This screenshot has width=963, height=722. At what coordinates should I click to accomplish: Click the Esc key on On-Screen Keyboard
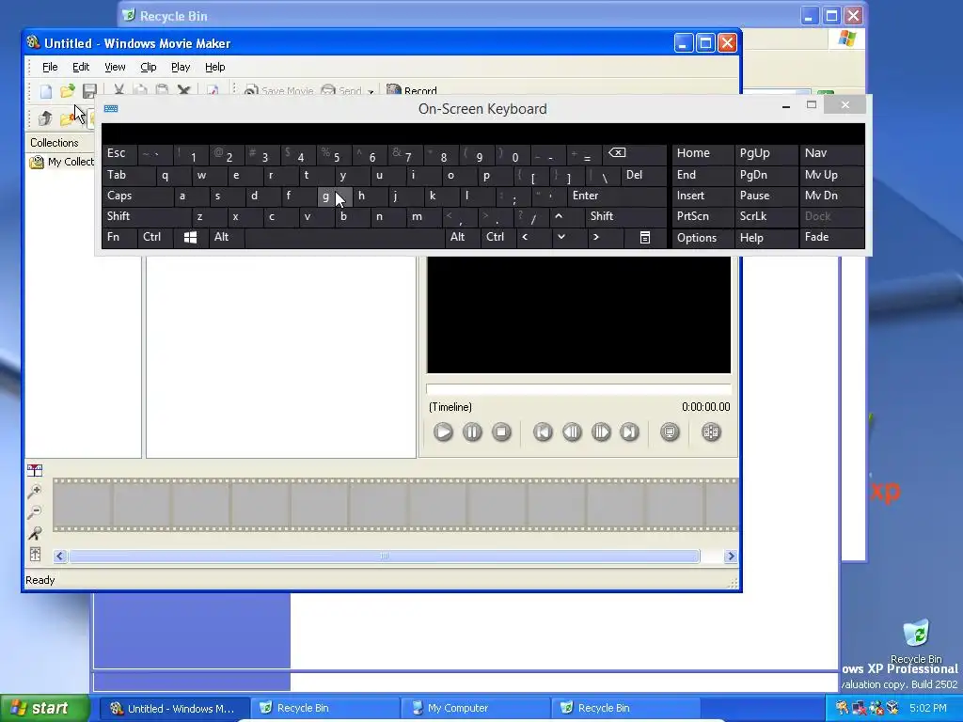[119, 153]
